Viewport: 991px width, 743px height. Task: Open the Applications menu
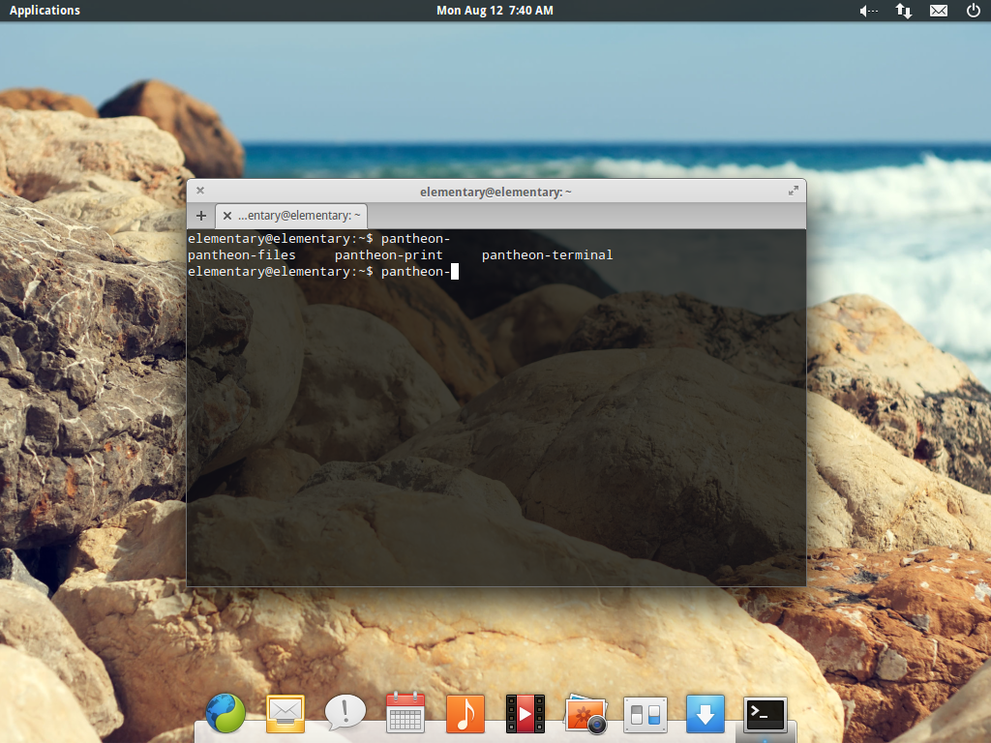[x=45, y=11]
